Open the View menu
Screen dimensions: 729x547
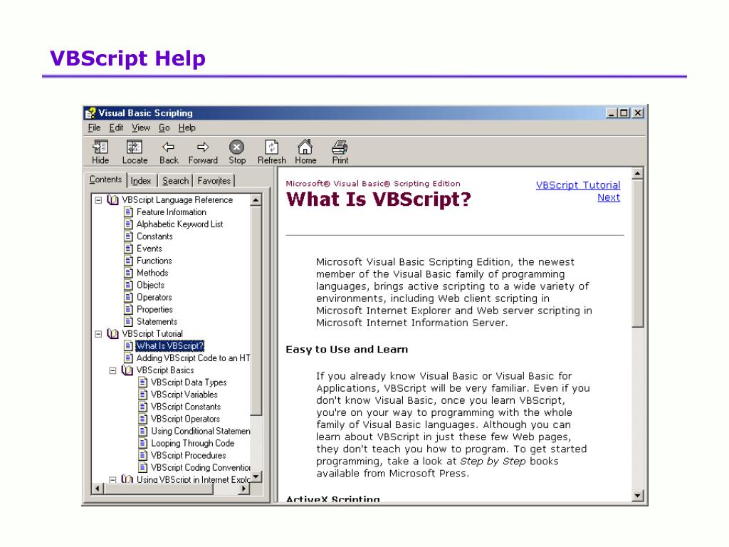pos(140,128)
